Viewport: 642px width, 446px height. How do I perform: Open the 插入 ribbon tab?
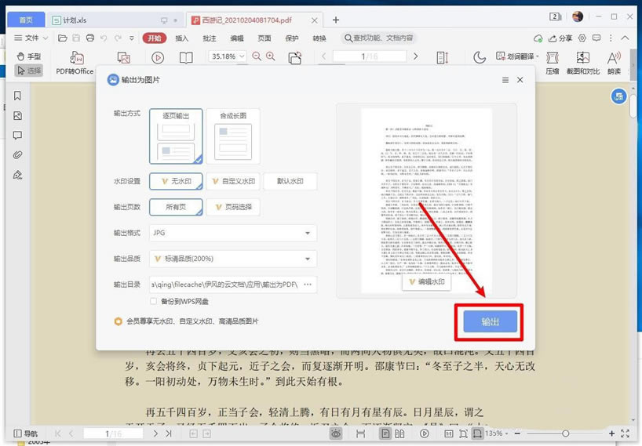pos(182,38)
